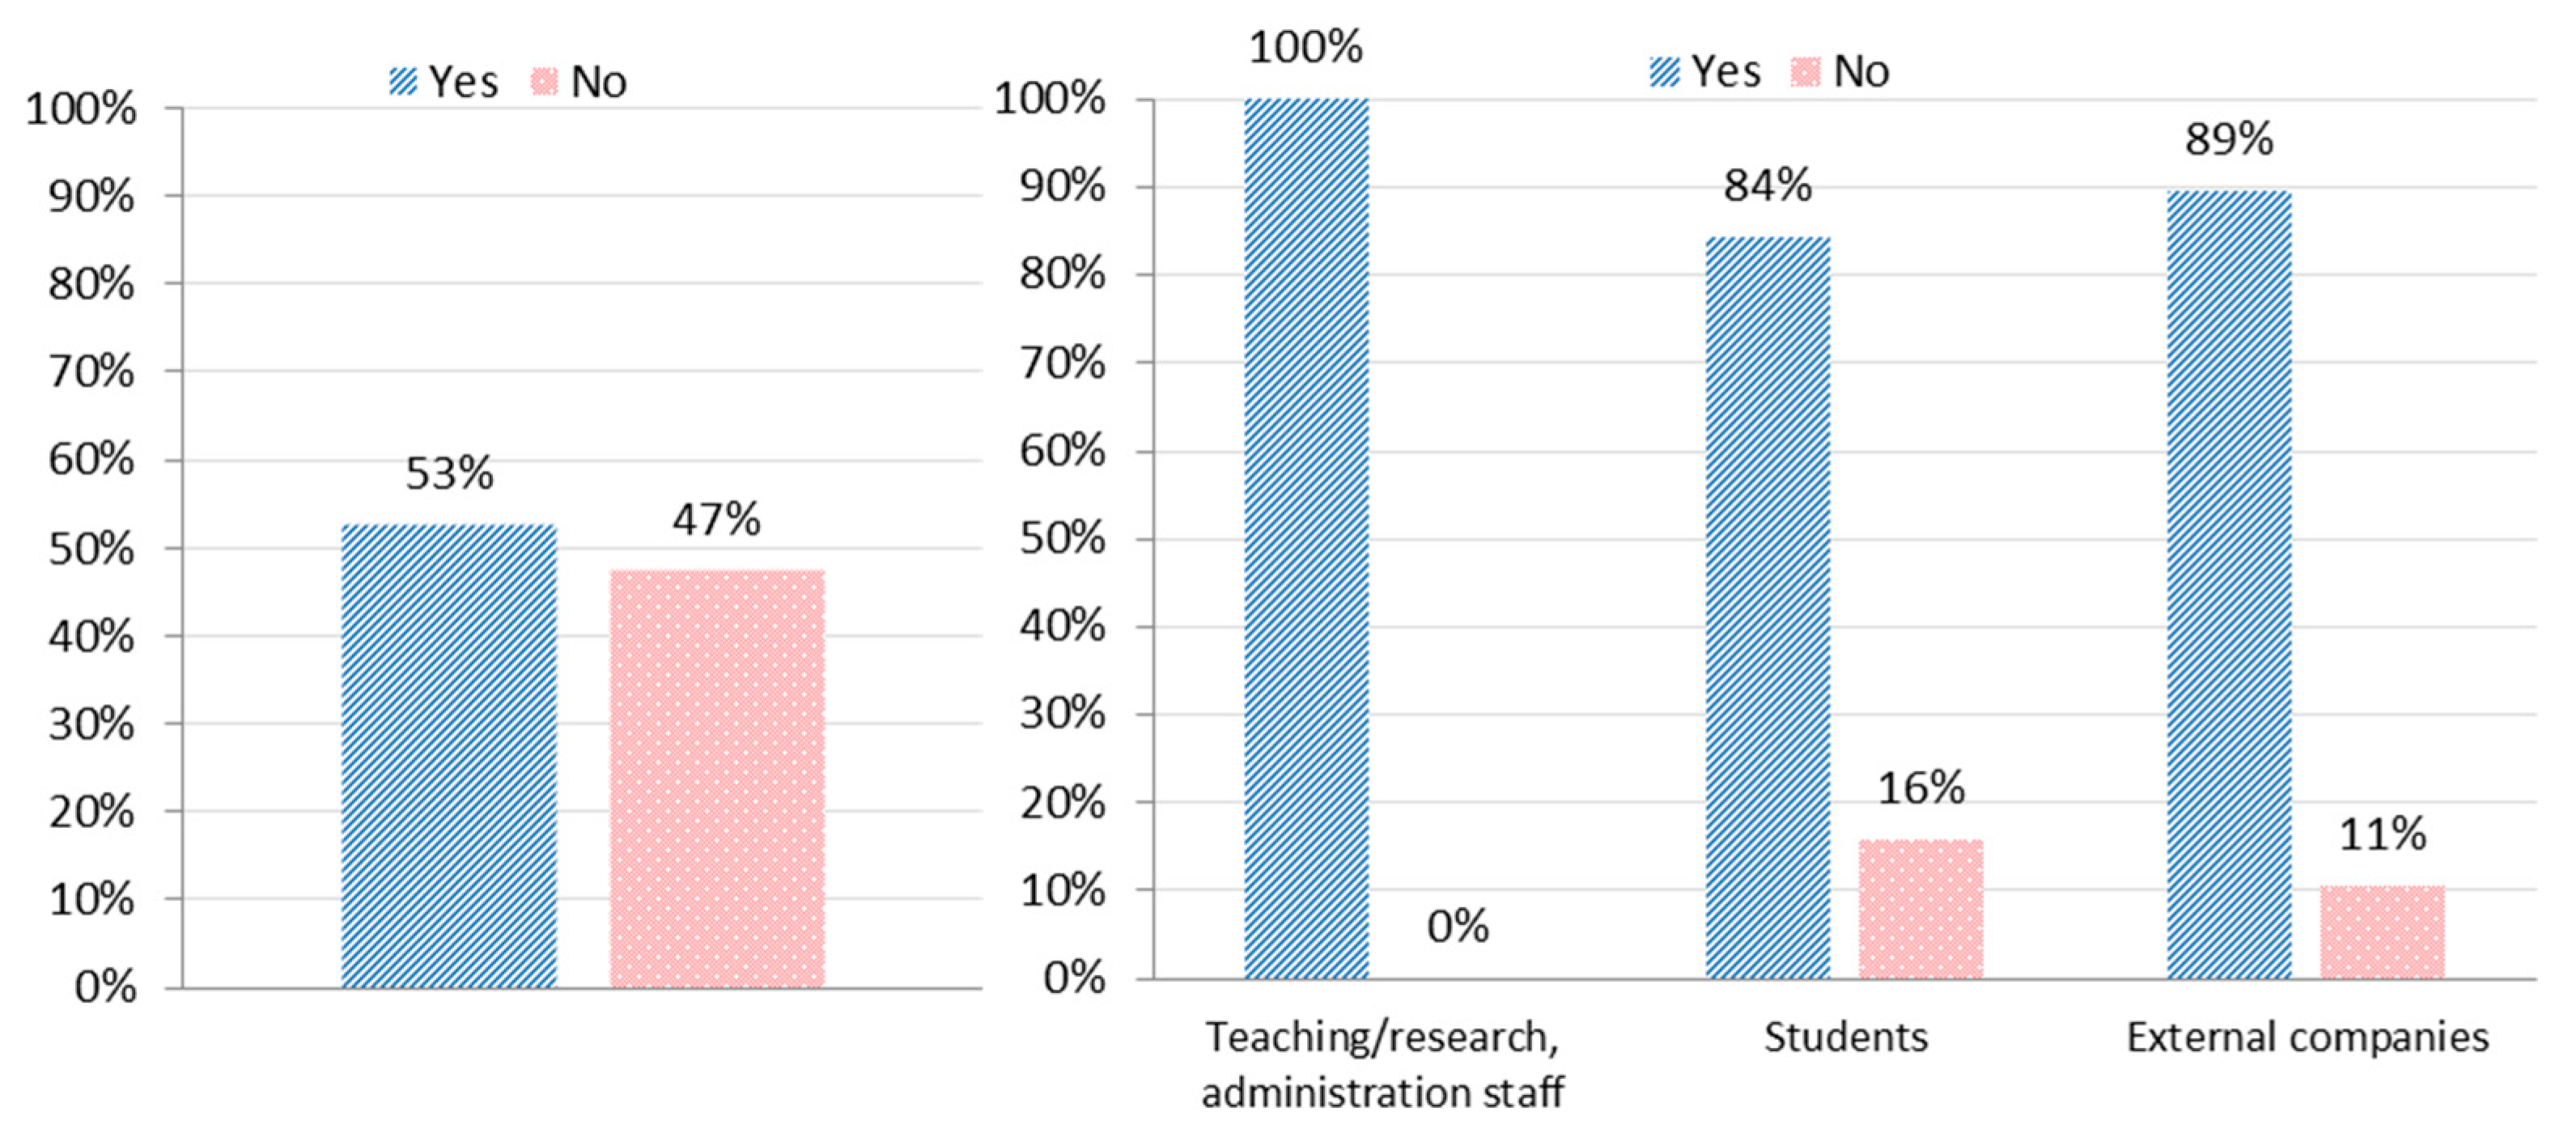The width and height of the screenshot is (2576, 1142).
Task: Select the 84% data label
Action: 1767,185
